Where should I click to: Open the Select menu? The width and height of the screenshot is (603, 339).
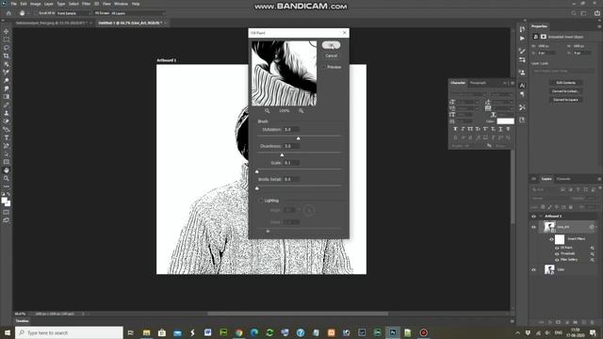click(x=73, y=4)
